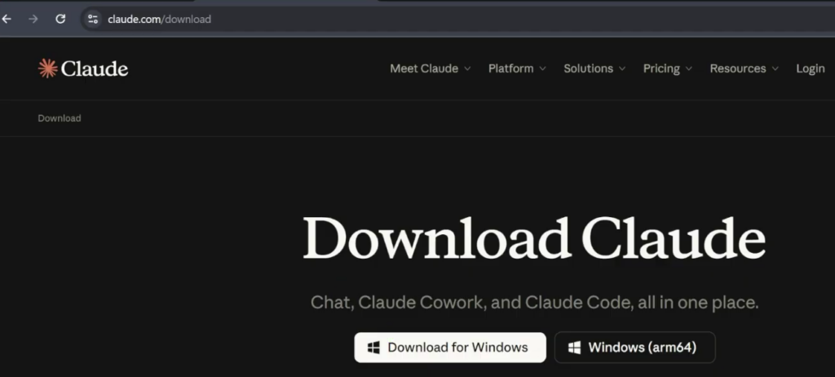Reload the page with the refresh icon

tap(60, 20)
